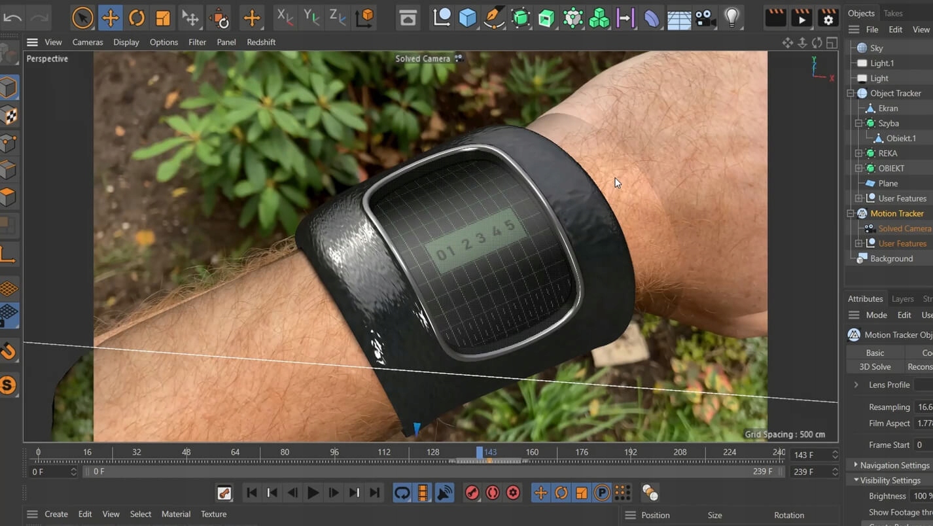Click the 3D Solve button

[875, 367]
